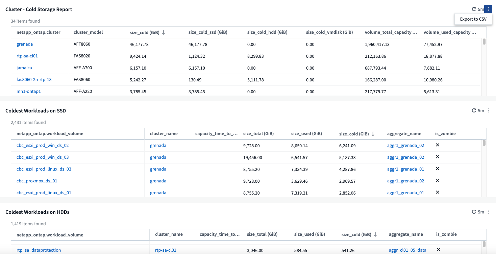Sort SSD table by size_used (GiB) header
The image size is (496, 254).
306,134
